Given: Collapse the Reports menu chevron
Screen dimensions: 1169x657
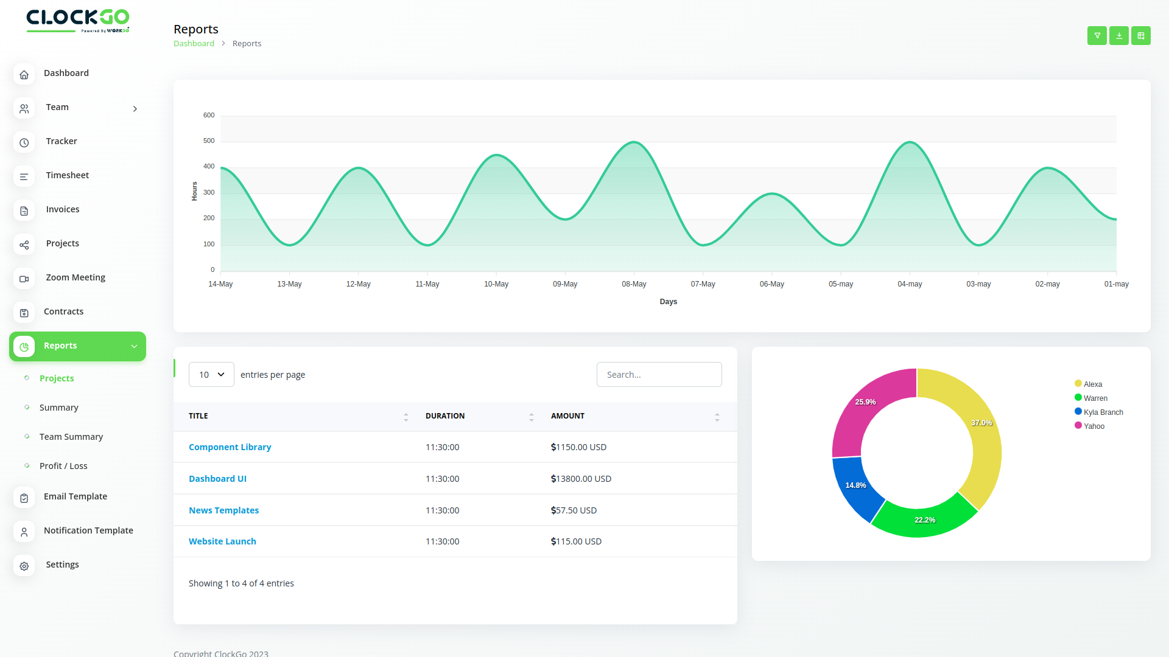Looking at the screenshot, I should point(134,346).
